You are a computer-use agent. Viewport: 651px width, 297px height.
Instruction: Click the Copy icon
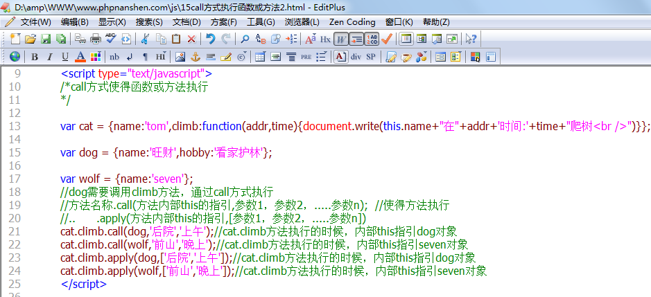(161, 39)
